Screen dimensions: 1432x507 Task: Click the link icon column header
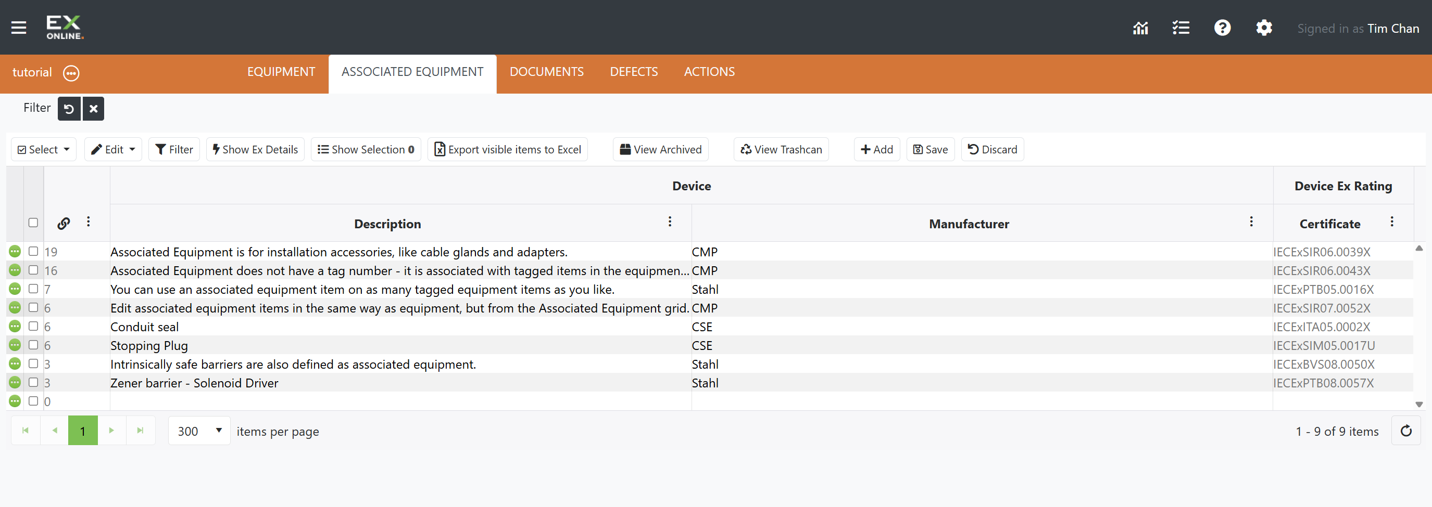tap(64, 223)
